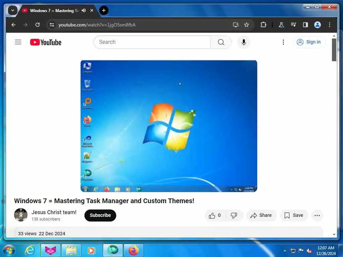The width and height of the screenshot is (343, 257).
Task: Go to YouTube home via logo
Action: tap(46, 42)
